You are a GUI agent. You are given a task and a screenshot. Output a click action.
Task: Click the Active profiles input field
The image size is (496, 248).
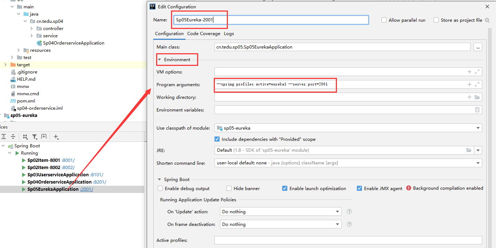point(348,240)
